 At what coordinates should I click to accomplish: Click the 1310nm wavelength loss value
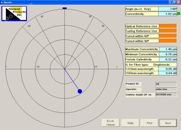coord(168,69)
